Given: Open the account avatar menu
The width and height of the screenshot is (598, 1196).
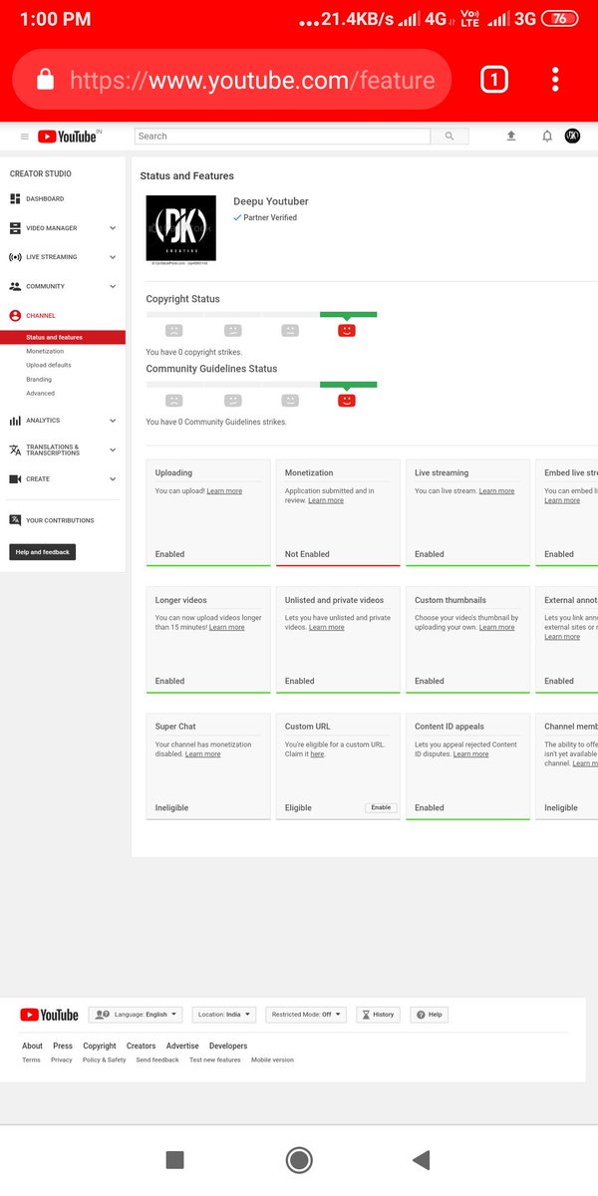Looking at the screenshot, I should tap(572, 136).
